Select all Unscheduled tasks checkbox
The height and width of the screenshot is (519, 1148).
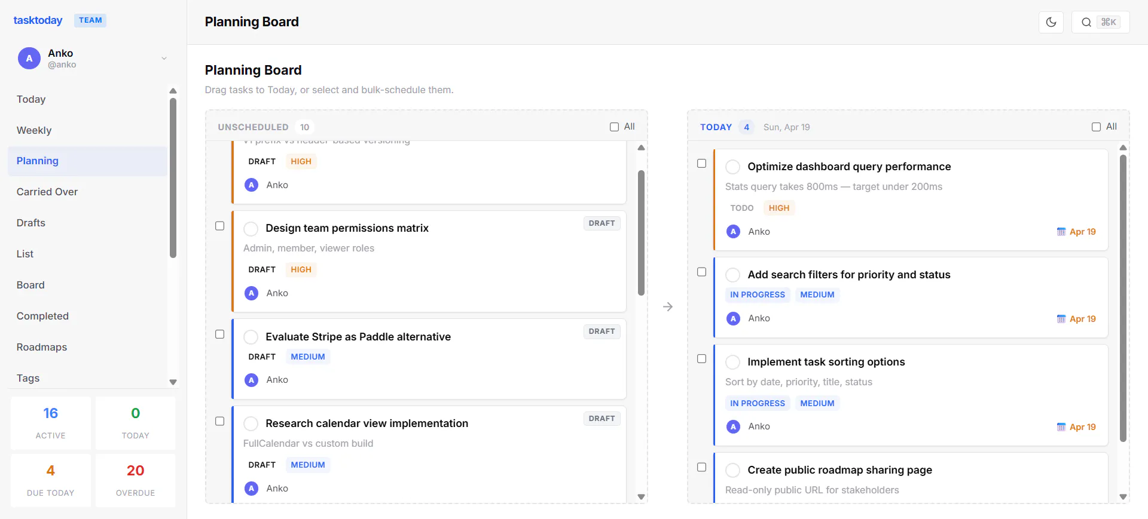(x=614, y=127)
